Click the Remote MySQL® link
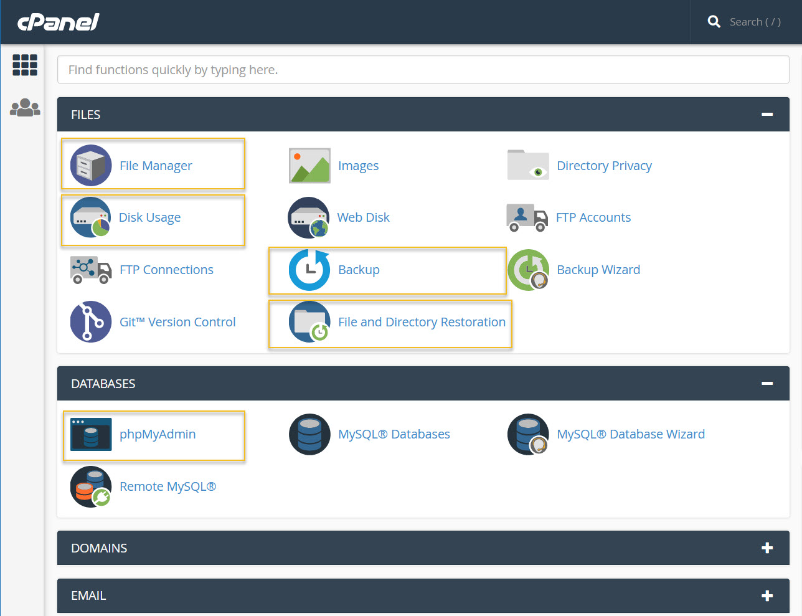Viewport: 802px width, 616px height. tap(167, 486)
